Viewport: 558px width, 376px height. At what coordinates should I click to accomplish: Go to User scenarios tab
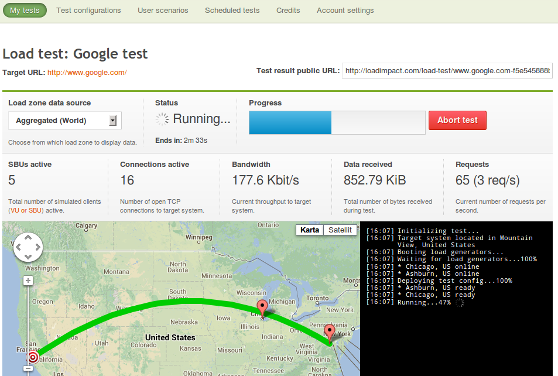(163, 11)
